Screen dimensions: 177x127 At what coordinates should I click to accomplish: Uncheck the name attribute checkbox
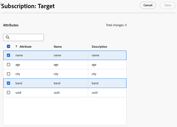(8, 55)
